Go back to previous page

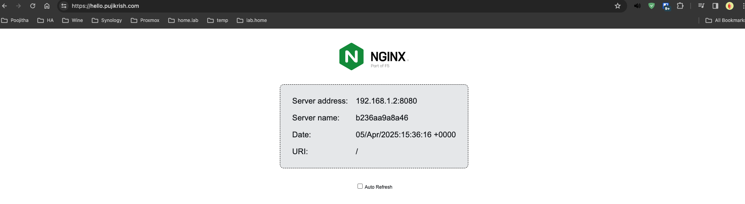[5, 6]
